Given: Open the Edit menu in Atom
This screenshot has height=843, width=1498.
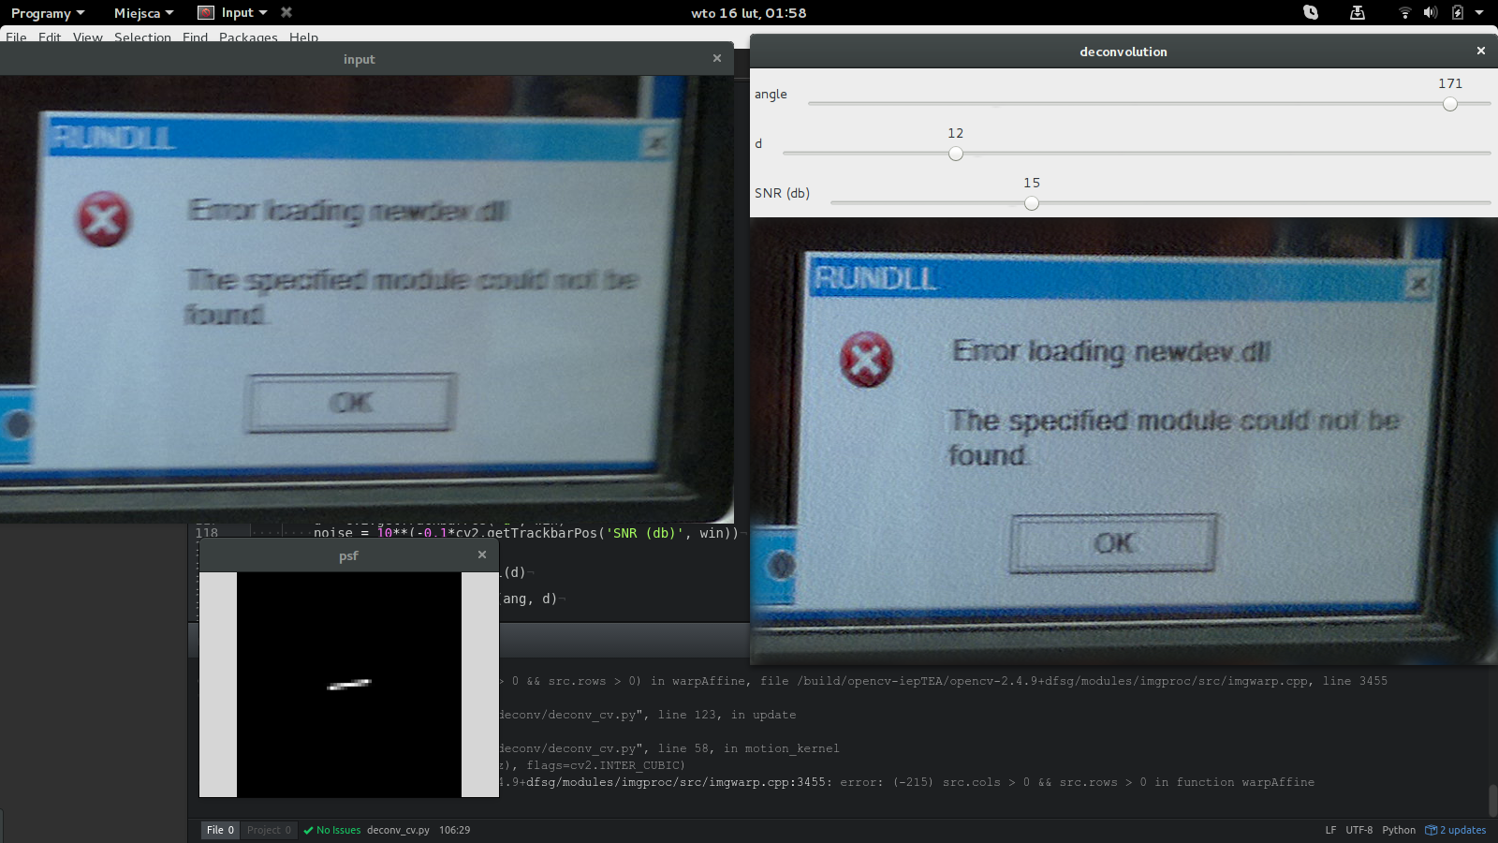Looking at the screenshot, I should [x=50, y=37].
